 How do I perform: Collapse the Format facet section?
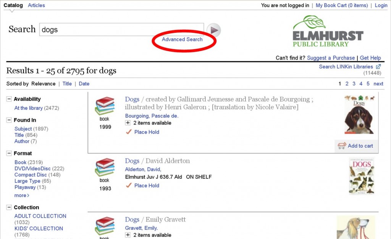[x=9, y=153]
